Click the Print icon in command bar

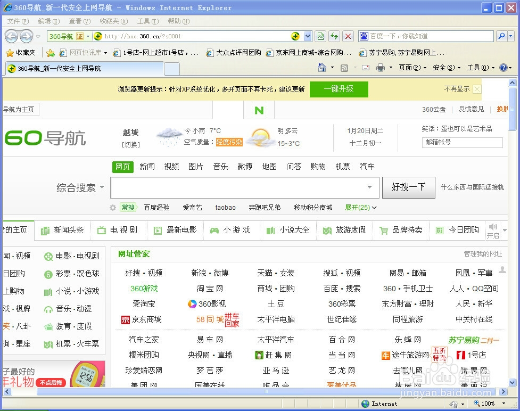click(x=381, y=68)
